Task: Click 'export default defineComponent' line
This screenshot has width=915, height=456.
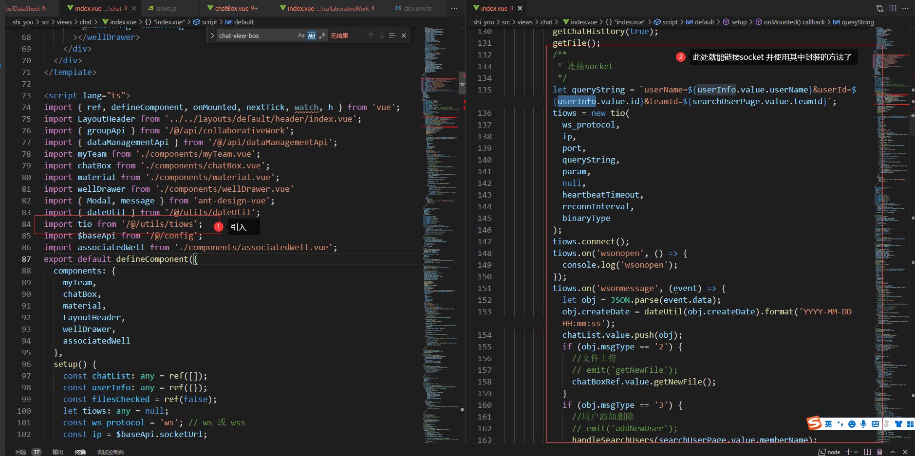Action: pyautogui.click(x=121, y=259)
